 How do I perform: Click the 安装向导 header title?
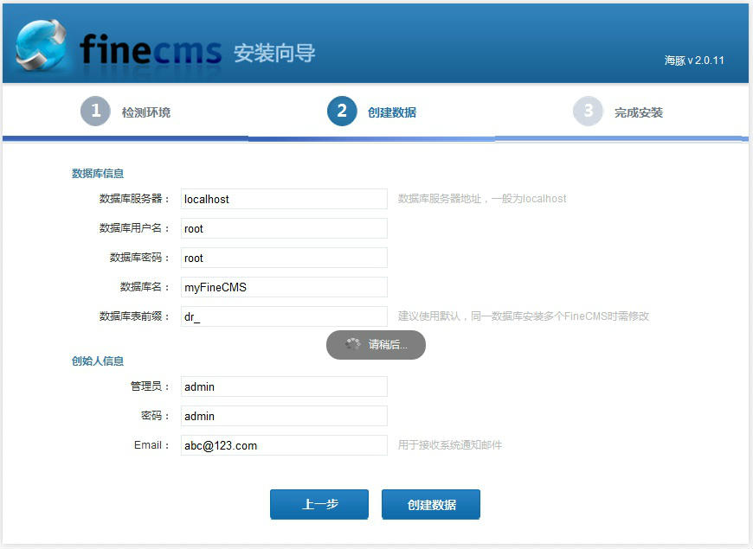(x=274, y=53)
